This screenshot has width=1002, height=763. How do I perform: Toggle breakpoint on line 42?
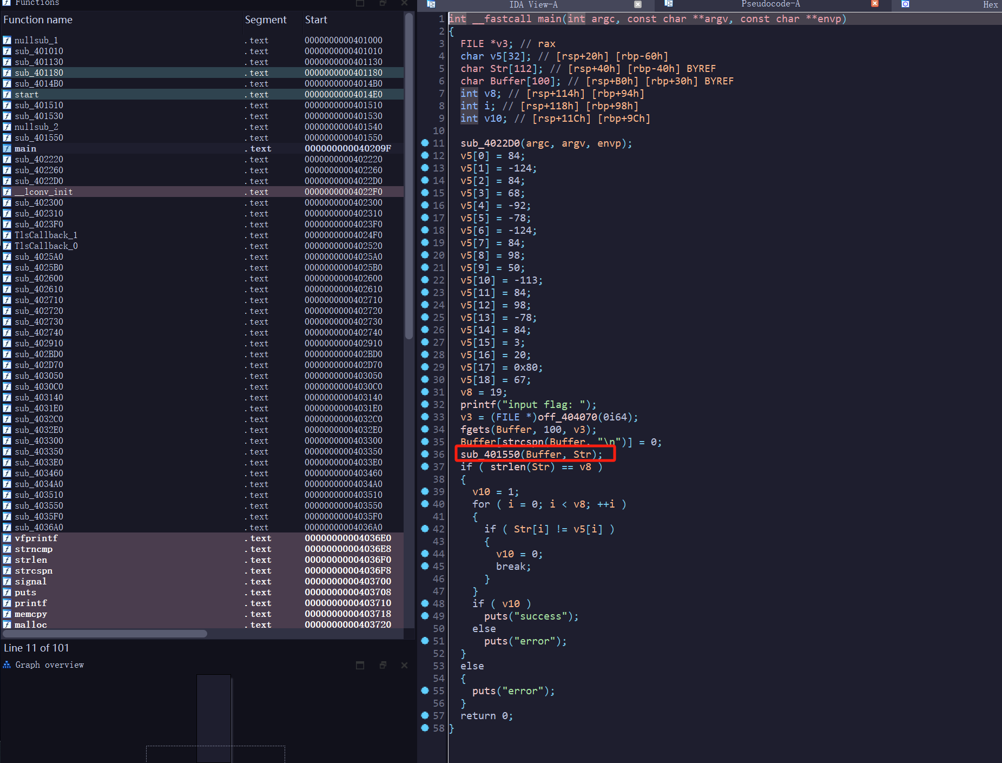pyautogui.click(x=425, y=529)
